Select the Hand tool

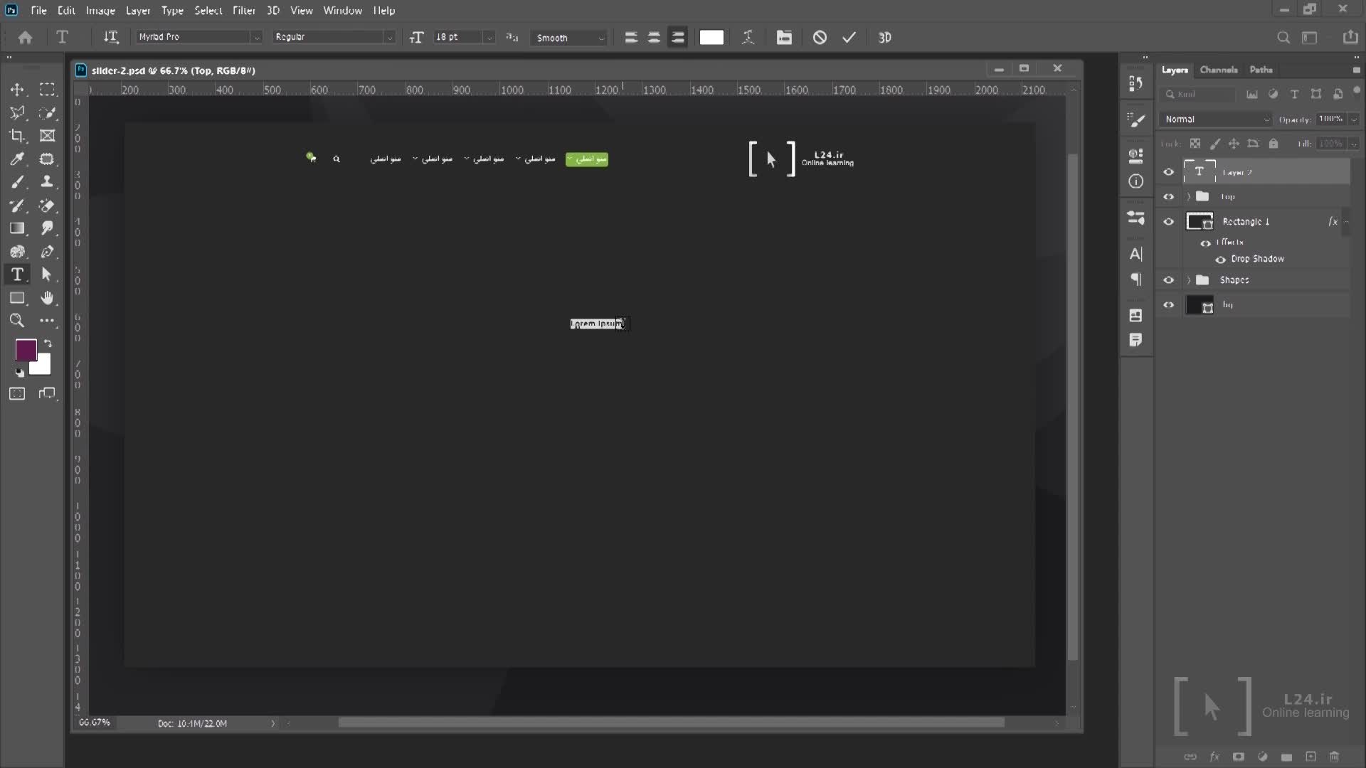click(47, 297)
